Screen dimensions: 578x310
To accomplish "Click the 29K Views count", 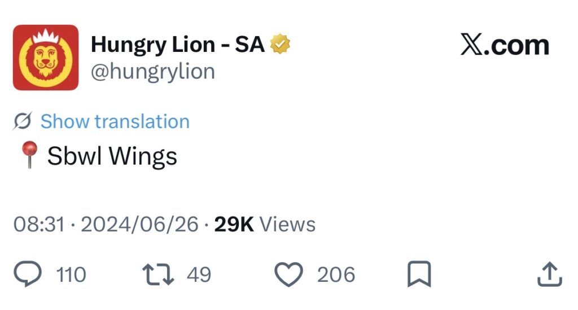I will tap(265, 224).
